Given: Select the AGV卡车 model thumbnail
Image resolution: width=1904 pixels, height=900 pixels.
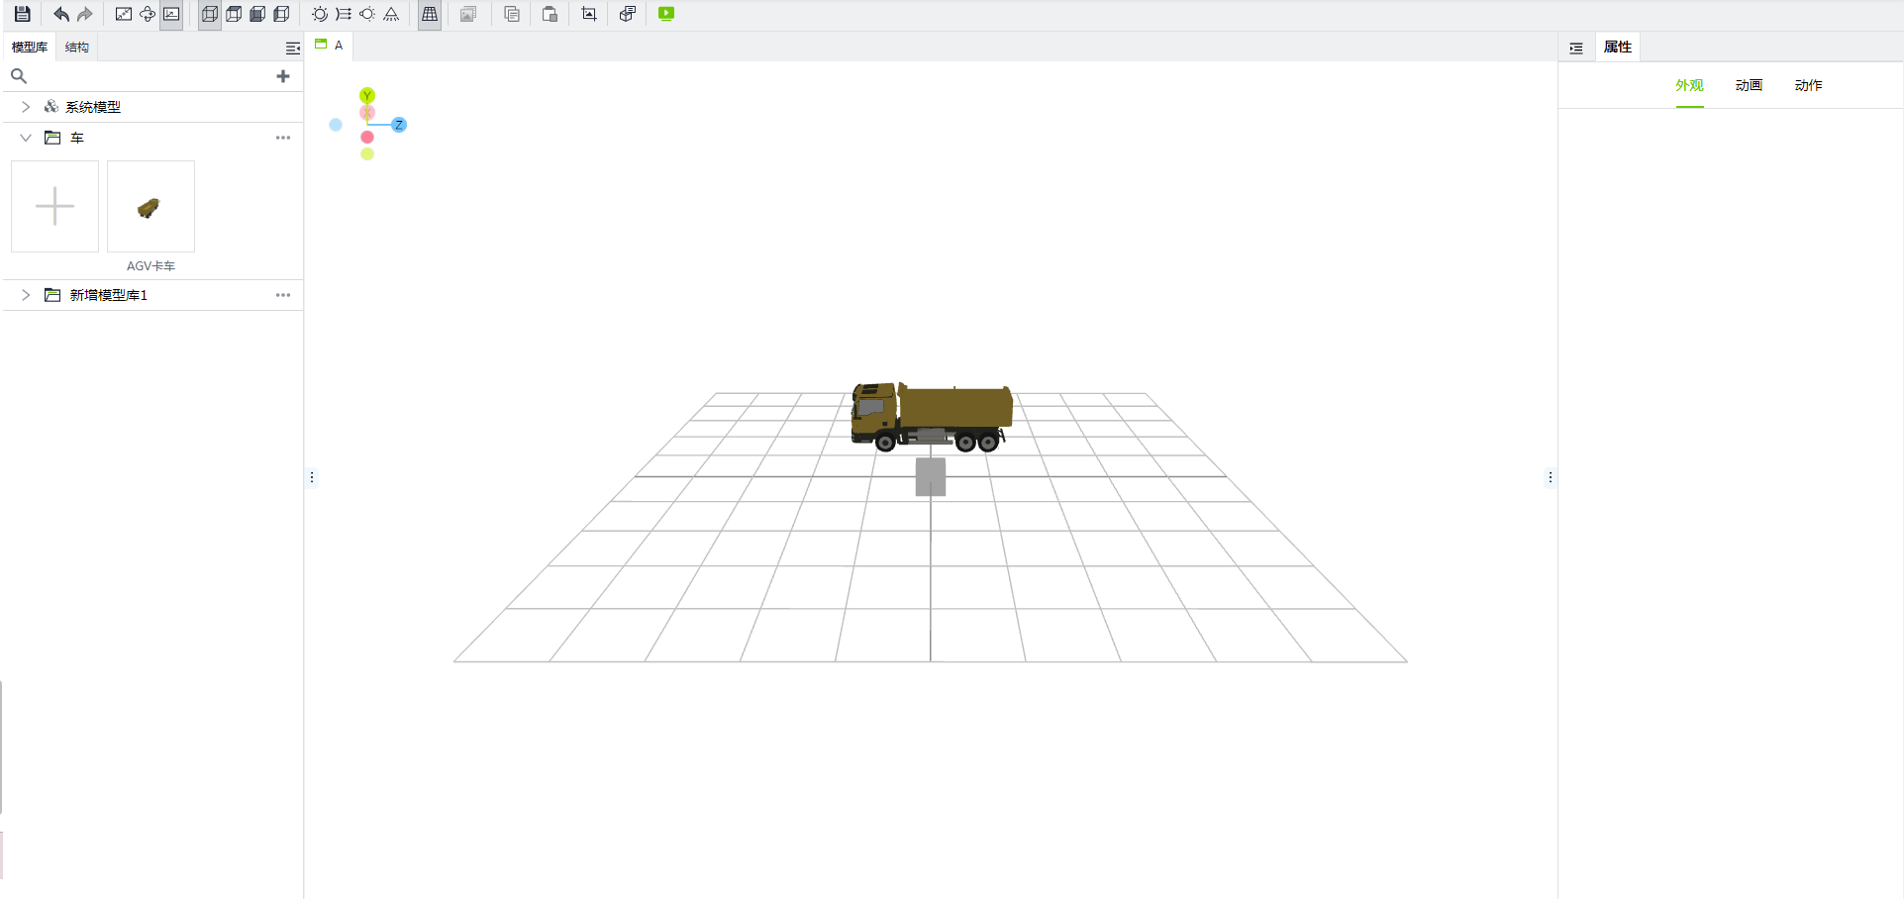Looking at the screenshot, I should [x=150, y=207].
